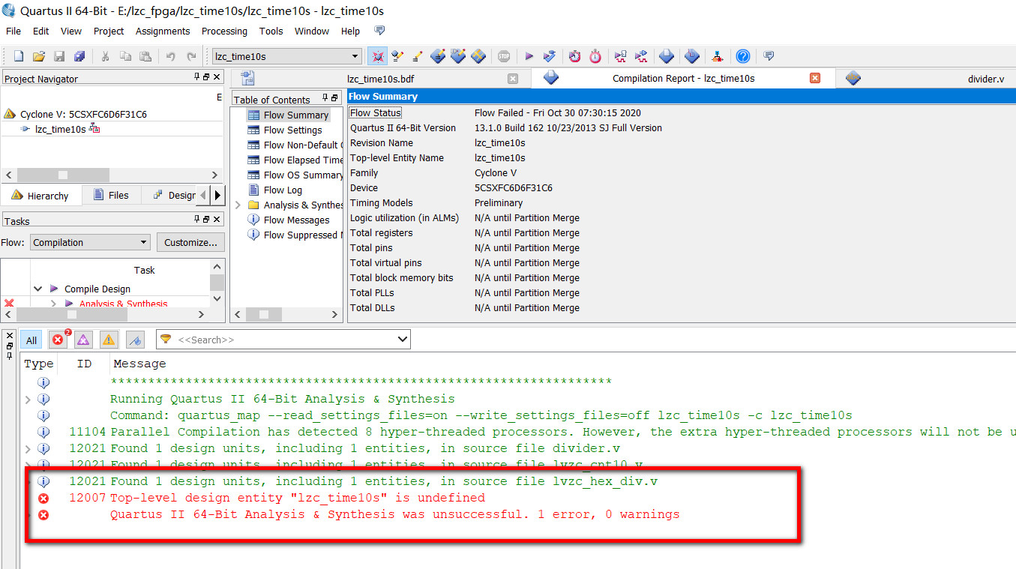Screen dimensions: 1016x569
Task: Click the Cut scissors icon
Action: (x=105, y=56)
